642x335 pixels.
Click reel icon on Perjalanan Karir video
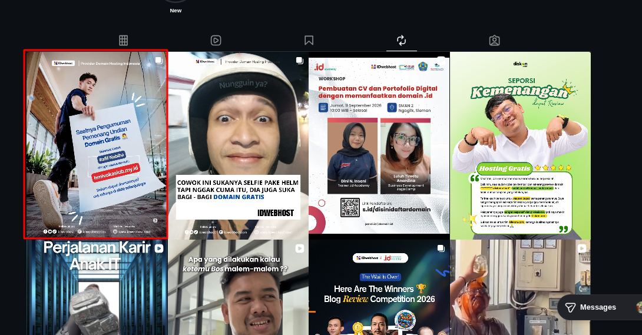click(159, 248)
